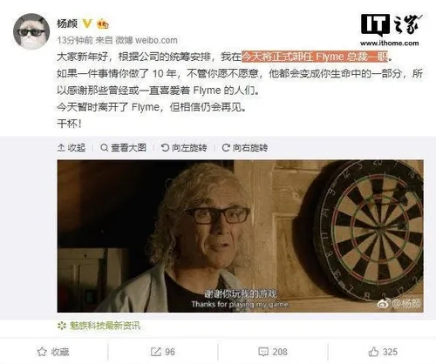Open the 杨颜 username profile link
This screenshot has height=364, width=436.
(x=67, y=24)
